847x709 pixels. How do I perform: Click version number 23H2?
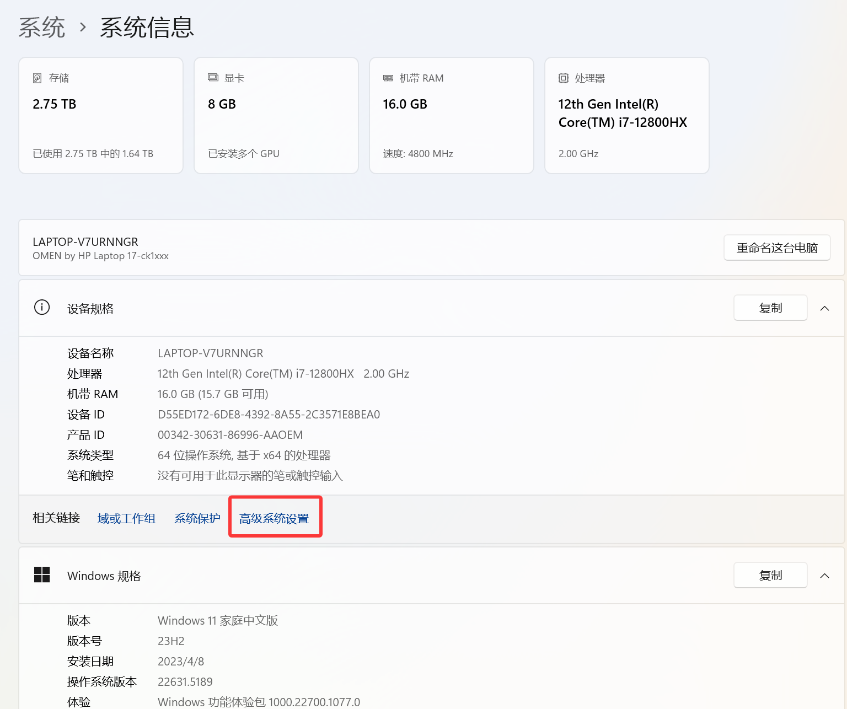(x=171, y=641)
